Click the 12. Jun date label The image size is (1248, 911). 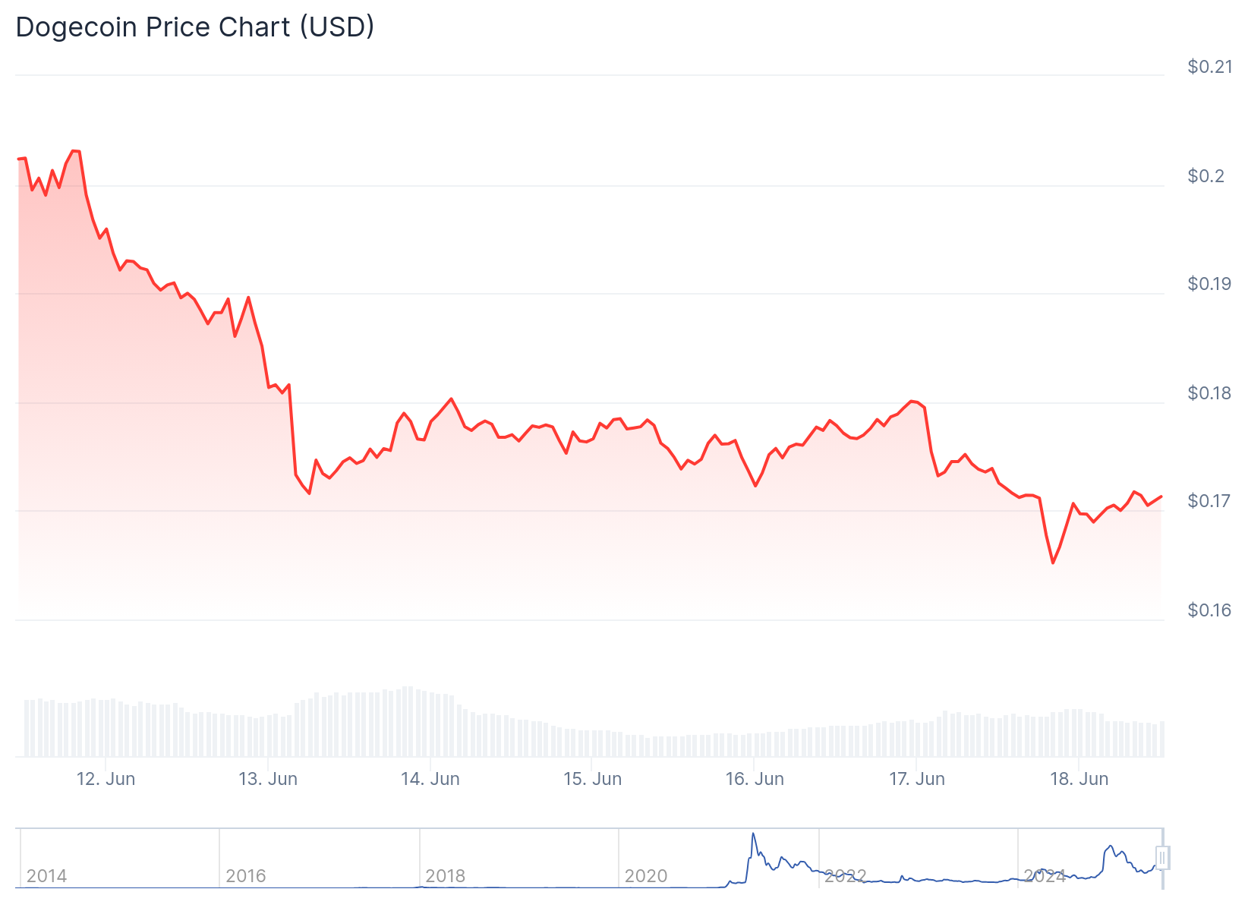[106, 779]
